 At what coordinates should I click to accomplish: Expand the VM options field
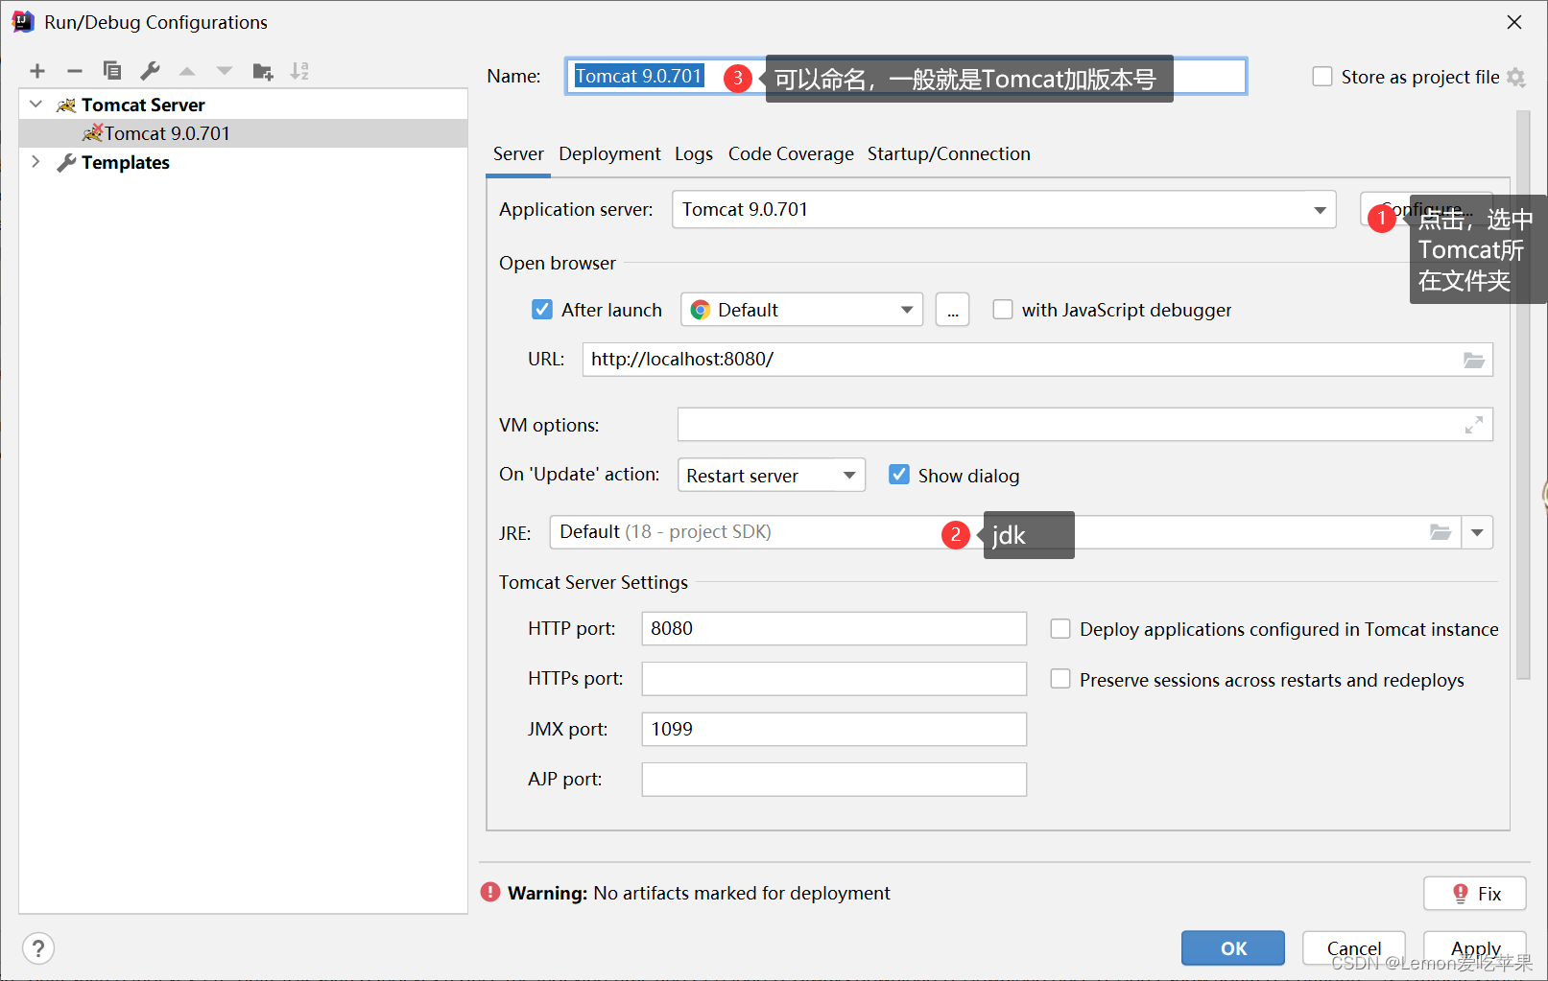1474,425
